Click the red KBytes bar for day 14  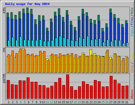pyautogui.click(x=60, y=88)
